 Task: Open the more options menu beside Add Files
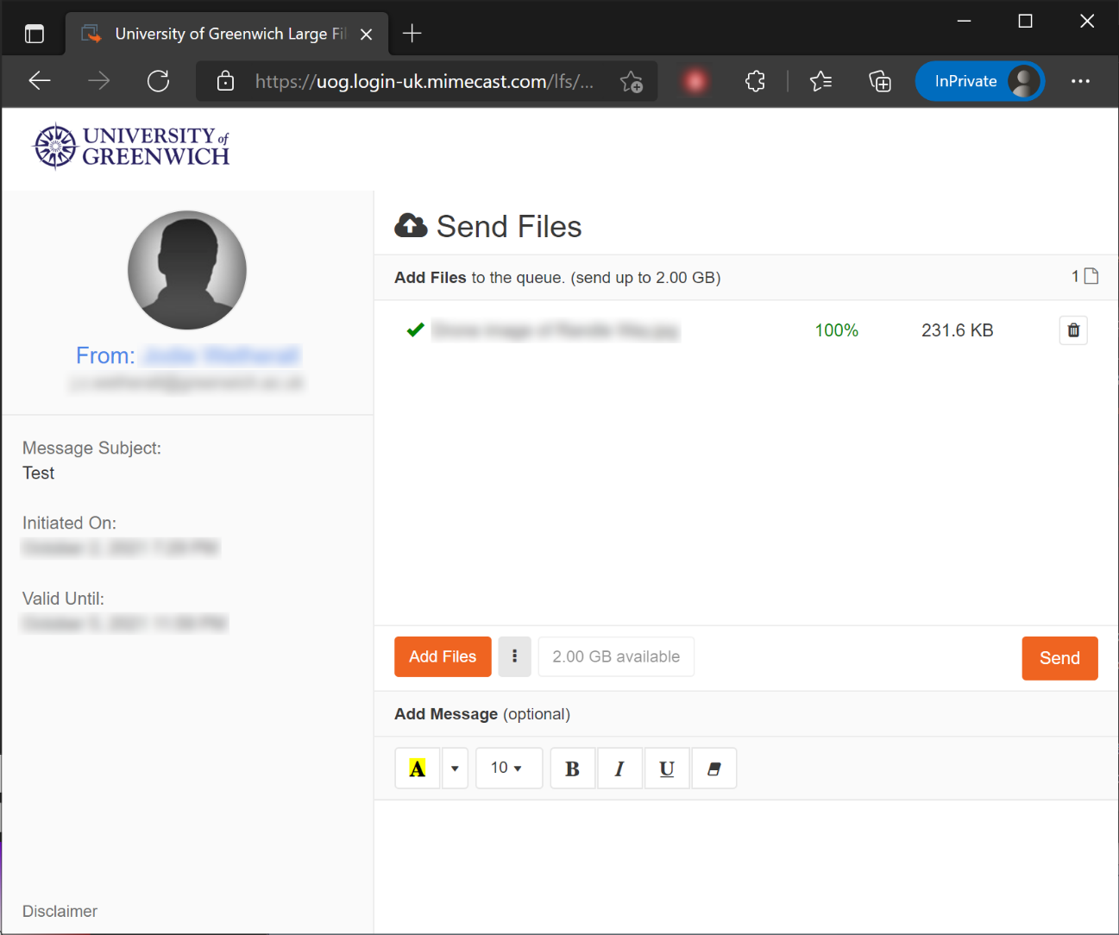coord(514,656)
